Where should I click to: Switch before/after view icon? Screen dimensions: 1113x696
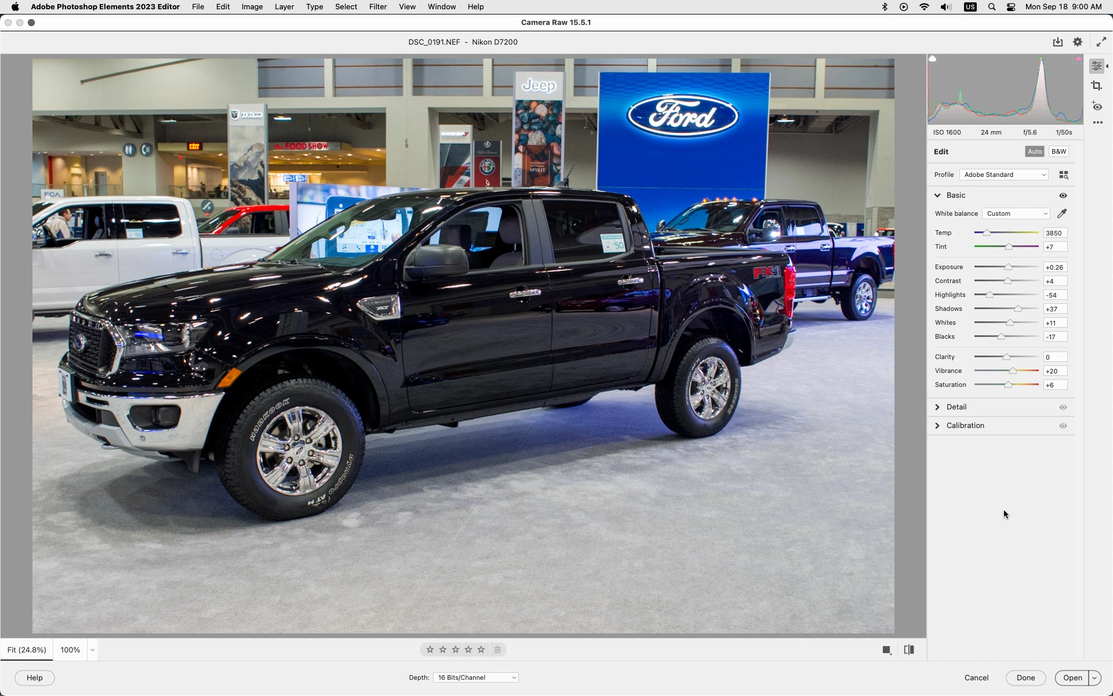pos(909,650)
